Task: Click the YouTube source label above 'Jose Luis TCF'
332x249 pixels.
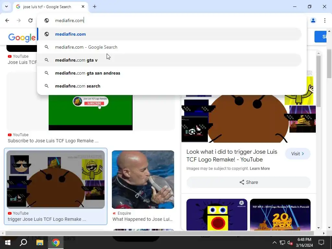Action: pos(18,56)
